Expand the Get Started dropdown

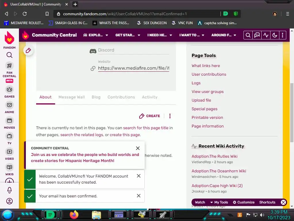point(128,35)
